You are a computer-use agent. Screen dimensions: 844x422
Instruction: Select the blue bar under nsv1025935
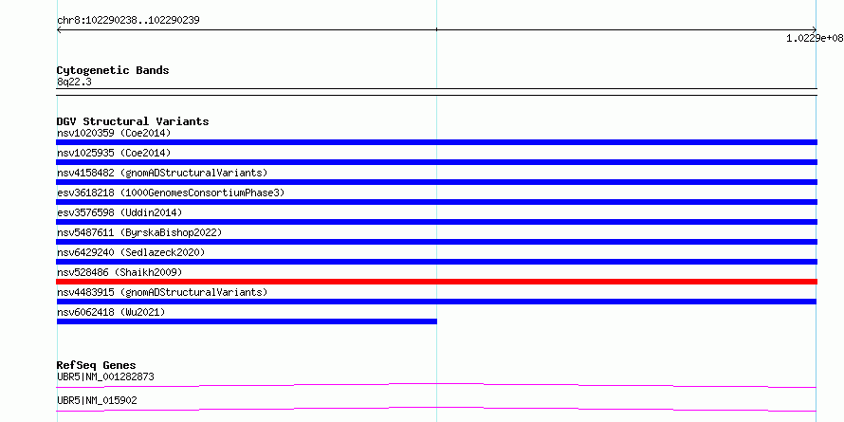pyautogui.click(x=436, y=162)
